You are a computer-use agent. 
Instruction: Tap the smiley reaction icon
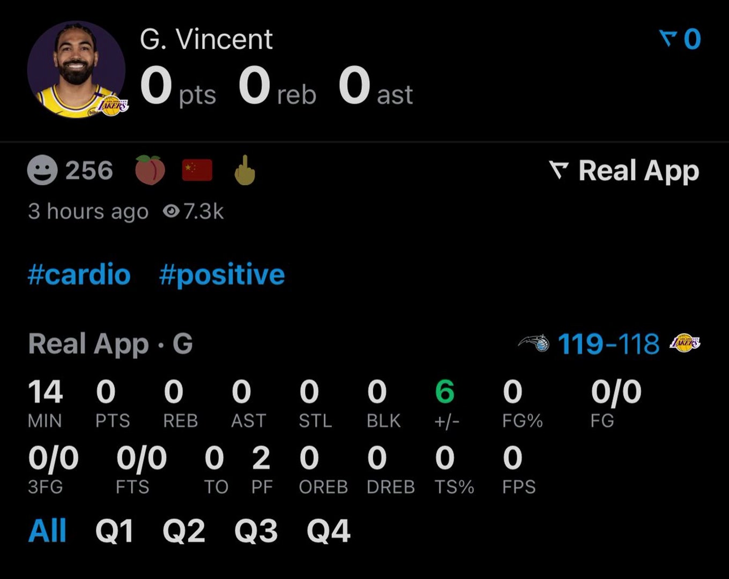click(x=42, y=170)
